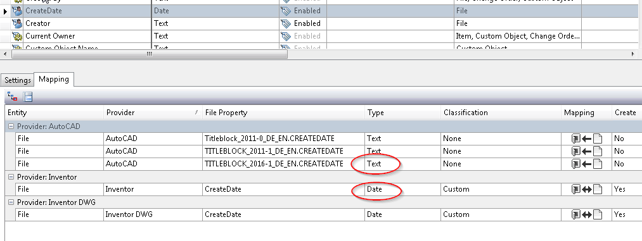Screen dimensions: 642x241
Task: Click the Titleblock_2011-0_DE_EN.CREATEDATE file property cell
Action: [x=283, y=139]
